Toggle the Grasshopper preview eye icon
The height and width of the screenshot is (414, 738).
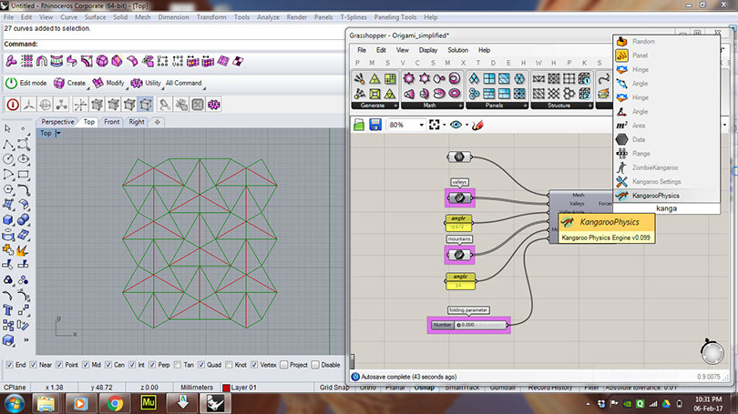click(x=456, y=125)
